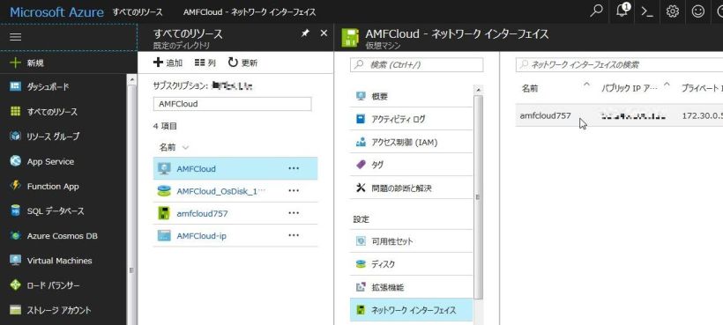This screenshot has height=325, width=723.
Task: Open the ellipsis menu for AMFCloud-ip
Action: pyautogui.click(x=294, y=235)
